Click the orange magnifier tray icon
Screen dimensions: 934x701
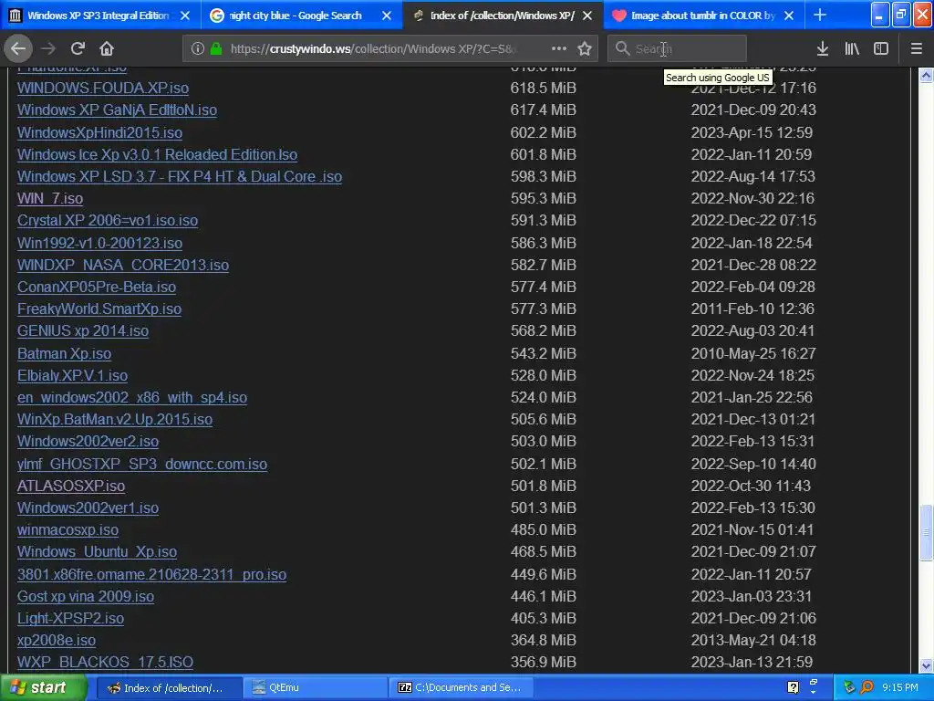pos(867,688)
